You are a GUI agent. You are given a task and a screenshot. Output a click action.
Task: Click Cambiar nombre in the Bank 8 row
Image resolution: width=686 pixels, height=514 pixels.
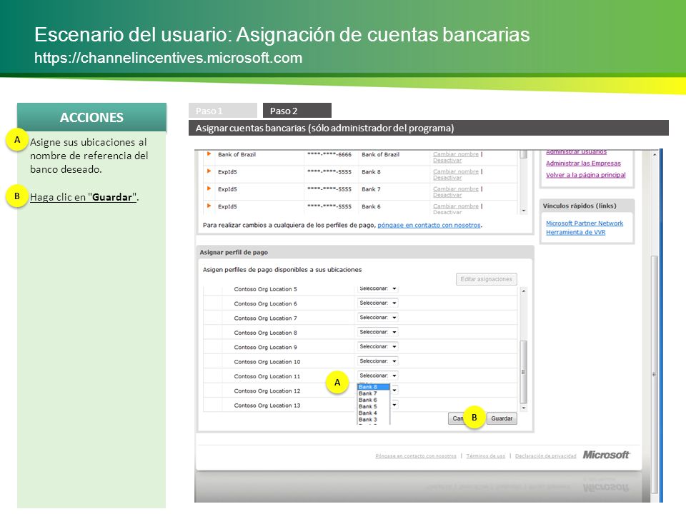click(456, 171)
